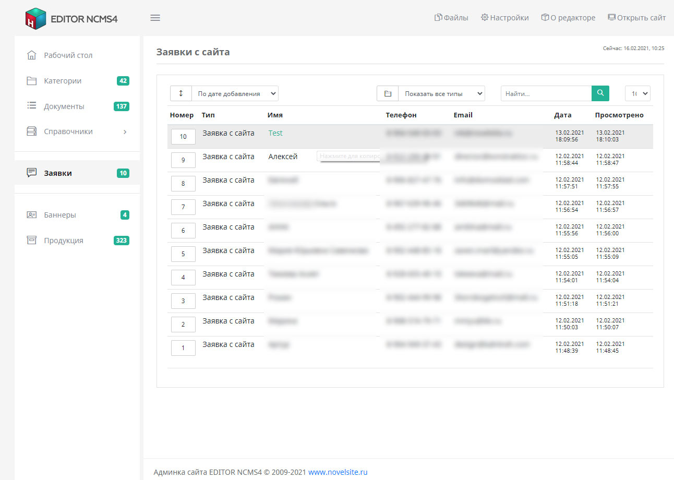Click request number 3 button
Image resolution: width=674 pixels, height=480 pixels.
pyautogui.click(x=183, y=301)
